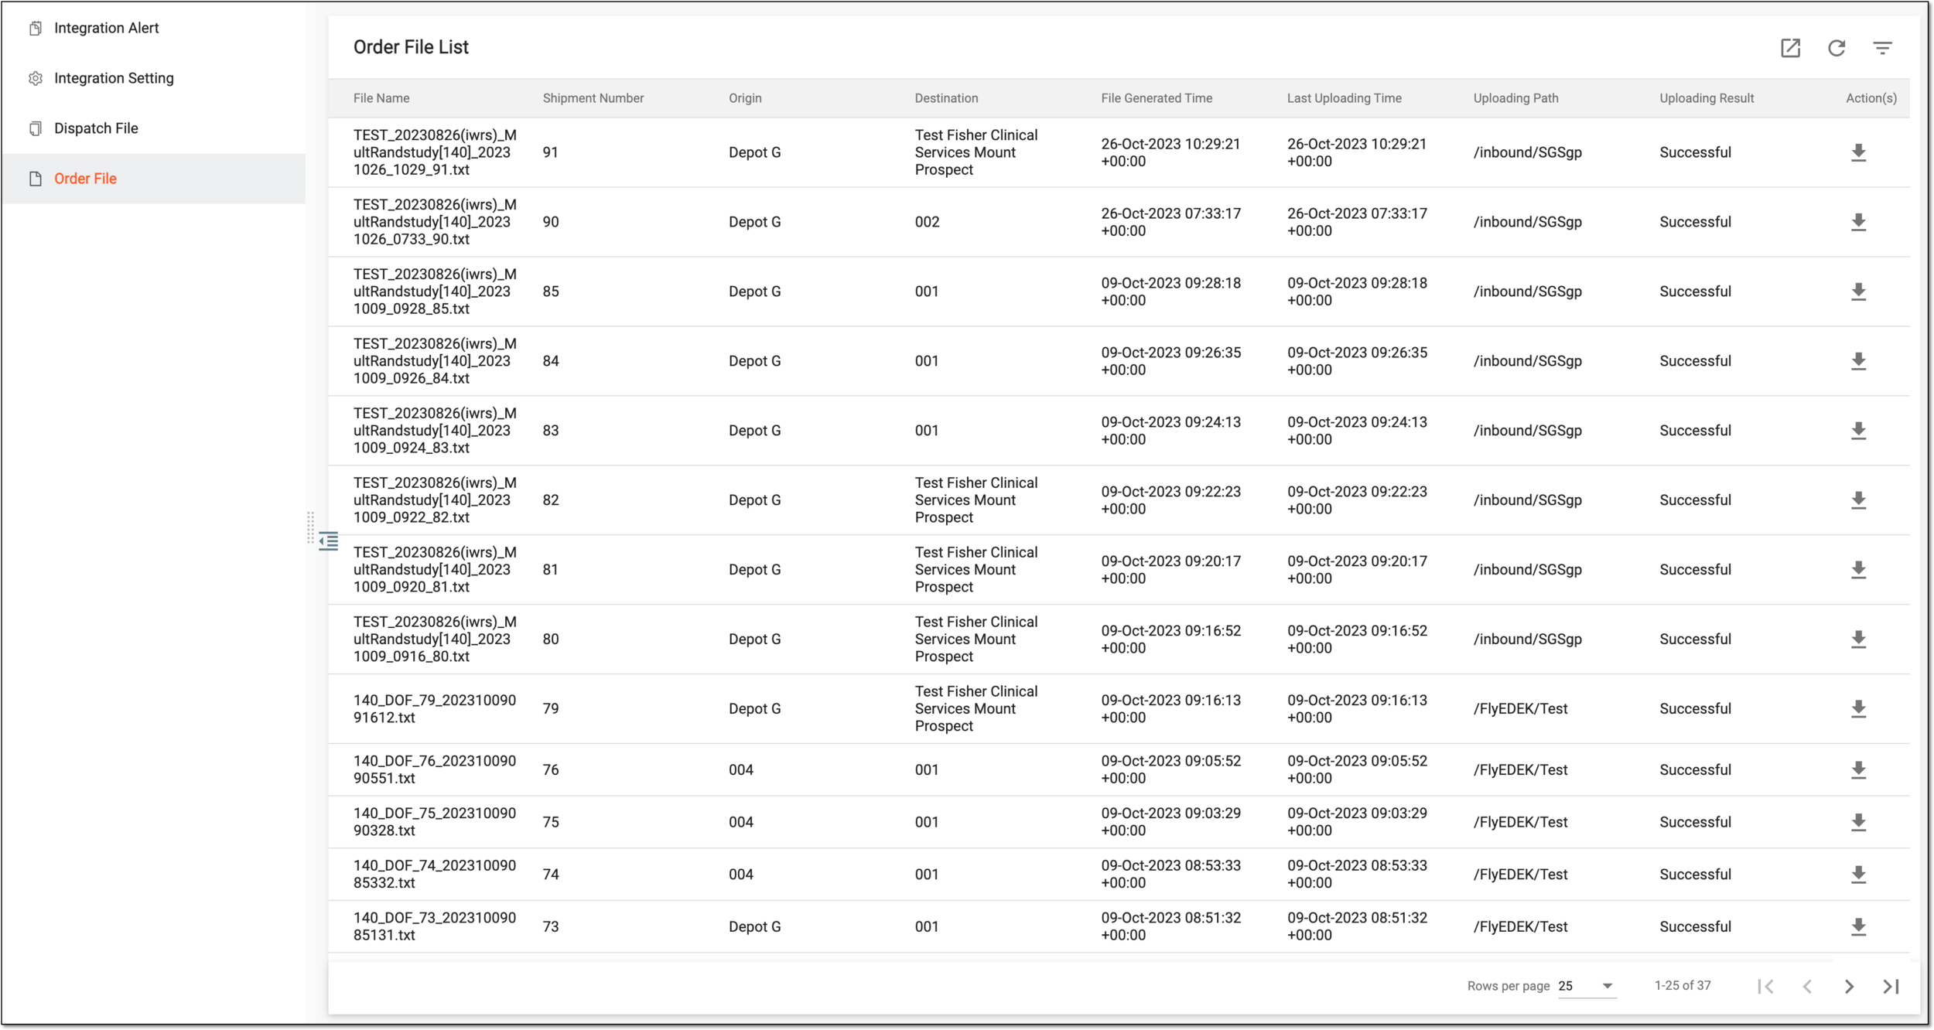Select file 140_DOF_73_20231009085131.txt
1934x1030 pixels.
tap(435, 926)
